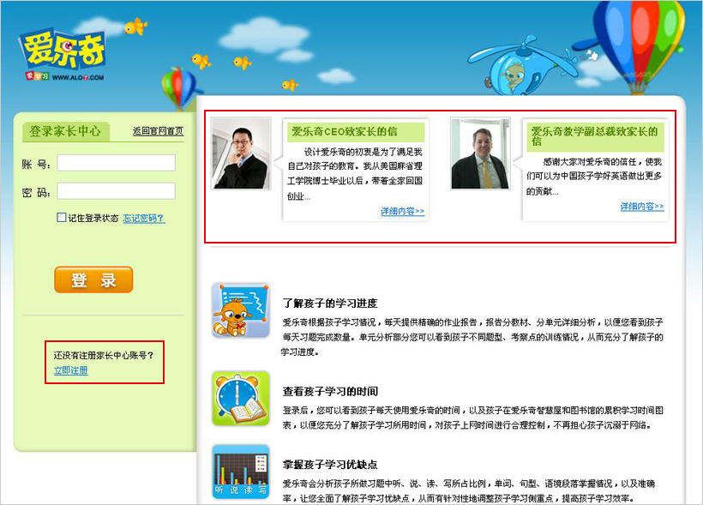Focus the 账号 input field

pos(116,163)
